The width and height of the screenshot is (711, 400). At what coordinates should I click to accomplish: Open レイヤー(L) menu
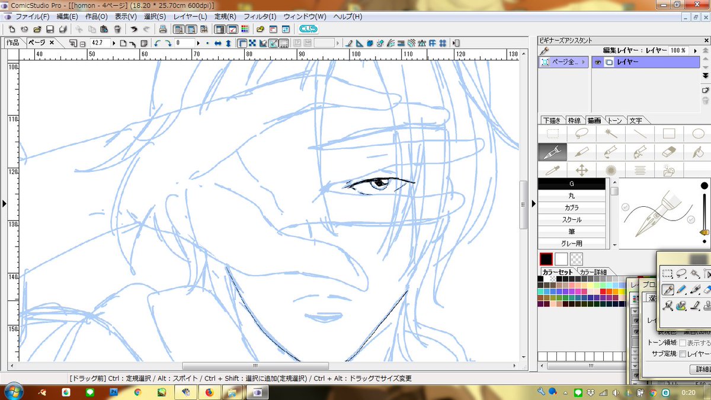pos(190,17)
